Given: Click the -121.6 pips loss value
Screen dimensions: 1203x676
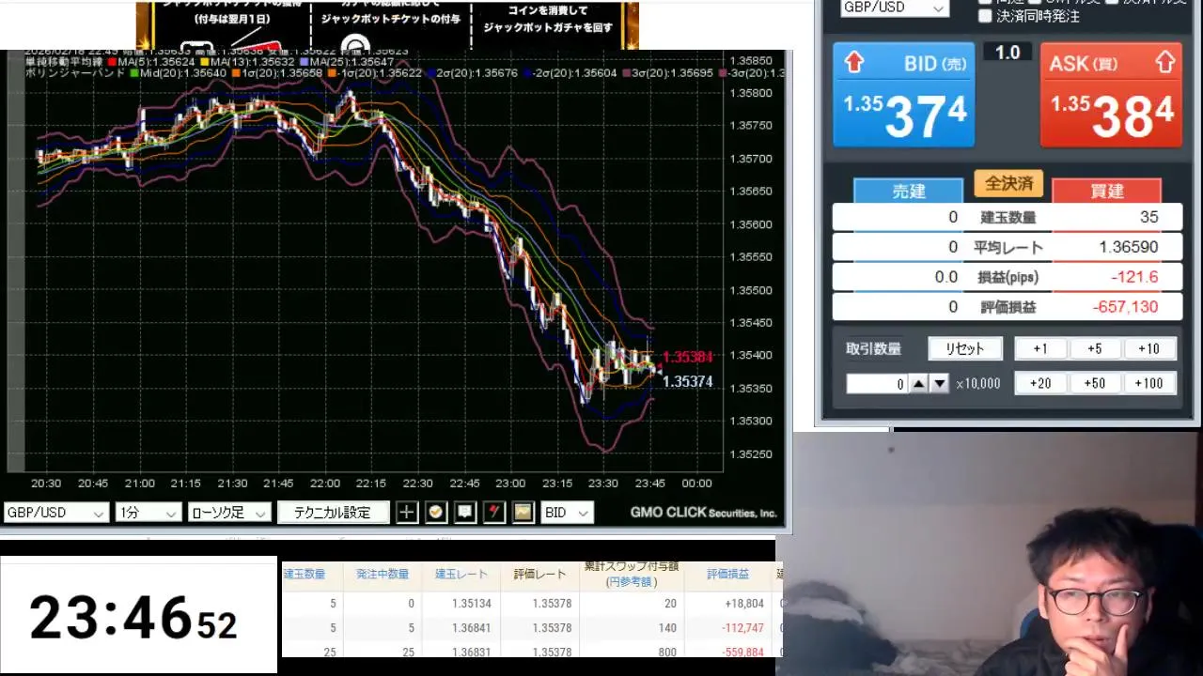Looking at the screenshot, I should pyautogui.click(x=1134, y=277).
